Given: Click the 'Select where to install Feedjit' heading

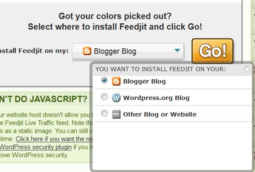Looking at the screenshot, I should (115, 27).
